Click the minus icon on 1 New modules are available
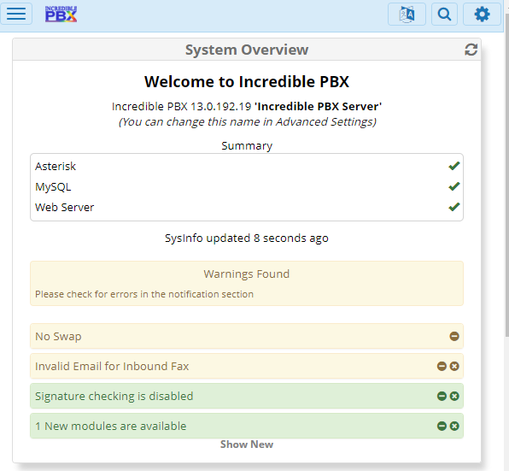 [442, 426]
